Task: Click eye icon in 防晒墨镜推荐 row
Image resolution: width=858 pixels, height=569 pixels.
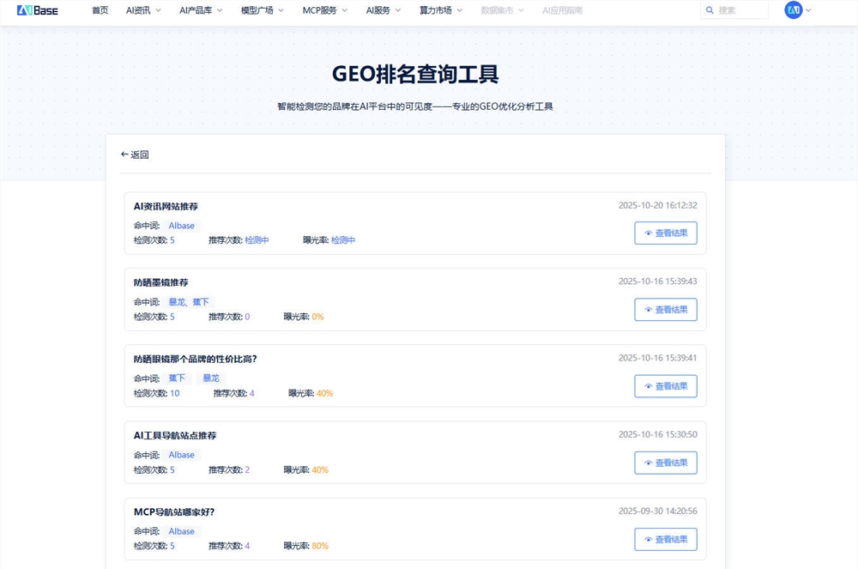Action: pos(648,310)
